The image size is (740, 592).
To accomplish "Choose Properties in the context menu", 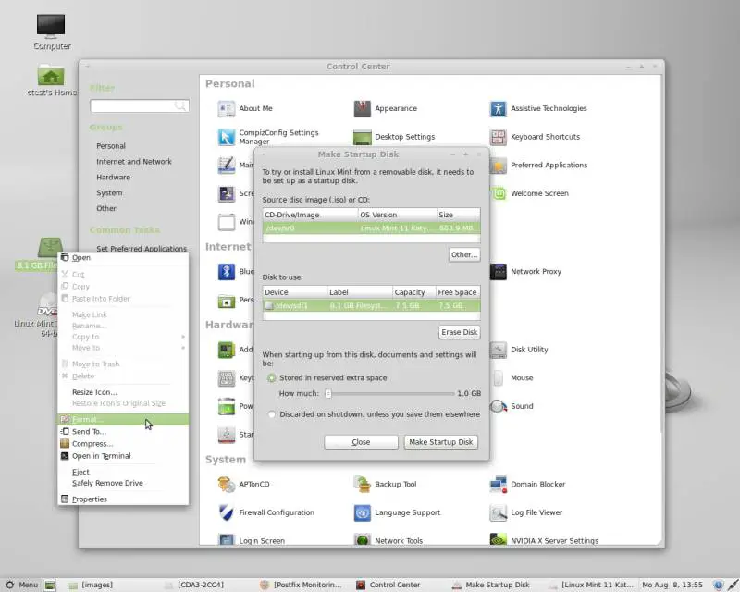I will point(123,499).
